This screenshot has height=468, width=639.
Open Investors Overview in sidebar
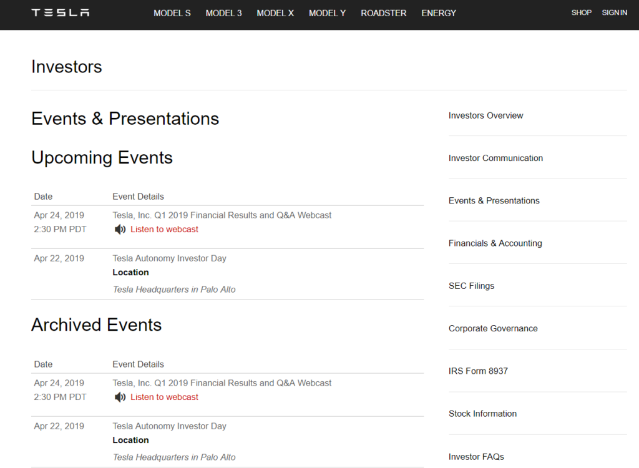[x=485, y=115]
